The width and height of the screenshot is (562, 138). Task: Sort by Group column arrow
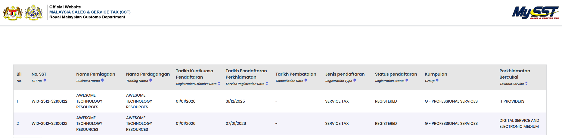(x=437, y=80)
